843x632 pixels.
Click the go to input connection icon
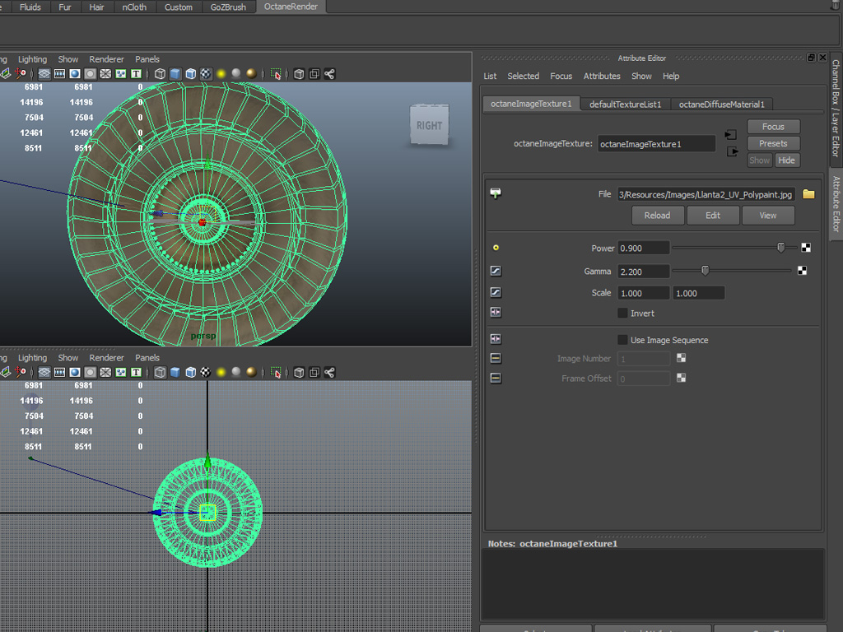(x=730, y=134)
